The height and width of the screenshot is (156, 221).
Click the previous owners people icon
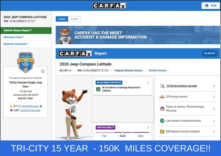click(x=162, y=97)
